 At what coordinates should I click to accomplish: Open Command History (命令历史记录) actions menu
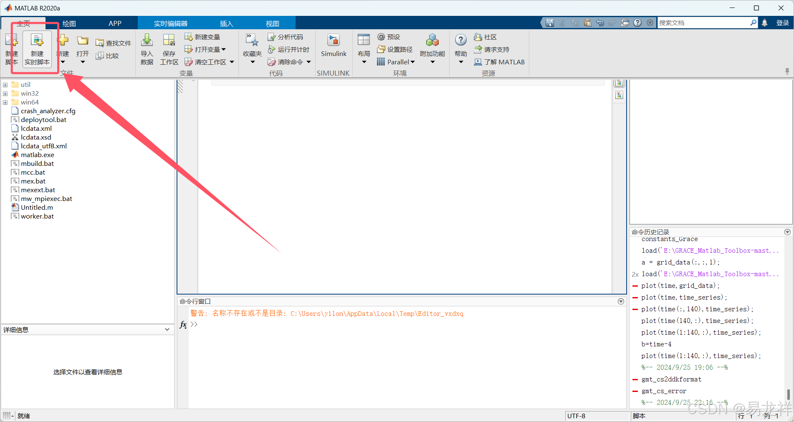(787, 232)
